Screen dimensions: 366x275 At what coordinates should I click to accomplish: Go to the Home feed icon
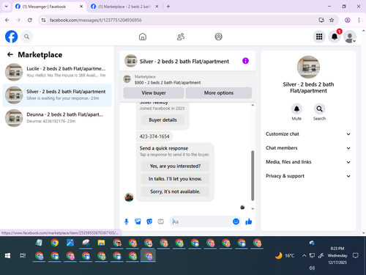pyautogui.click(x=143, y=37)
